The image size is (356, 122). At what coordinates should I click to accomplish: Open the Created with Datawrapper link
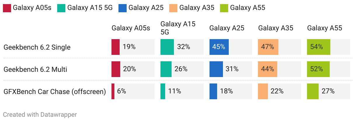(40, 115)
